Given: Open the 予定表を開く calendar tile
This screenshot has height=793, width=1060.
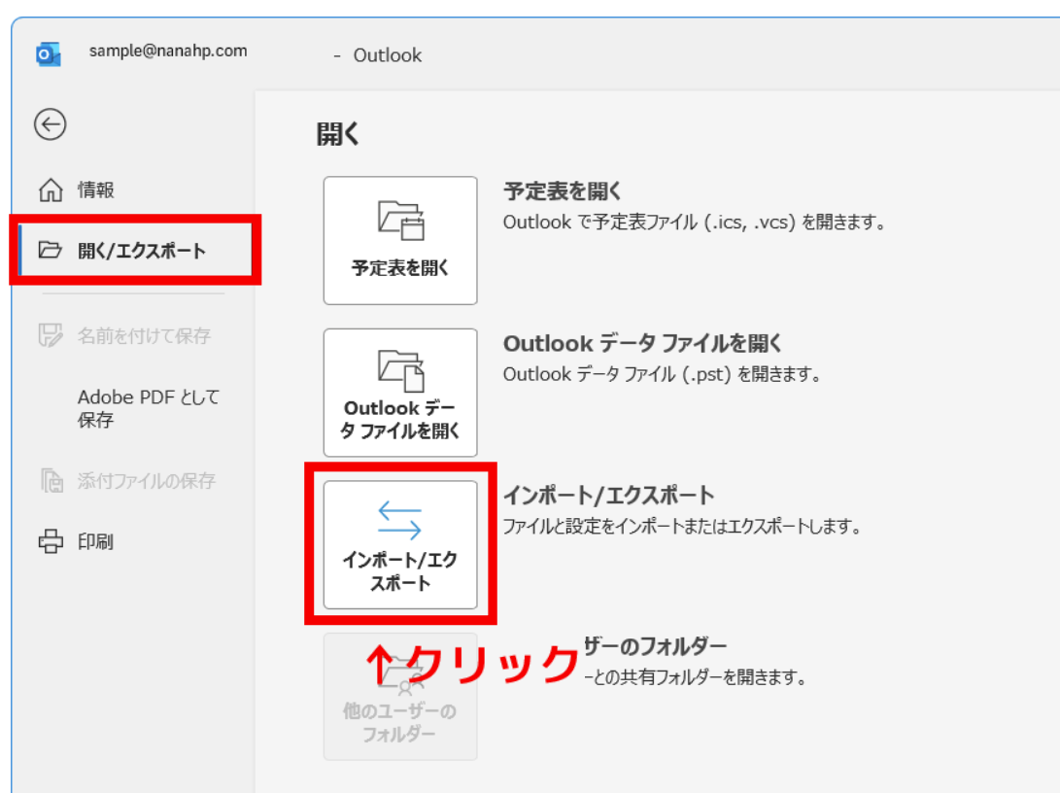Looking at the screenshot, I should 400,240.
